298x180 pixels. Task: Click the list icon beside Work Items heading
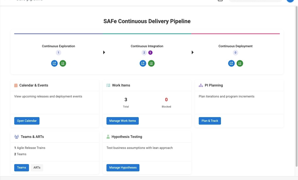click(108, 85)
